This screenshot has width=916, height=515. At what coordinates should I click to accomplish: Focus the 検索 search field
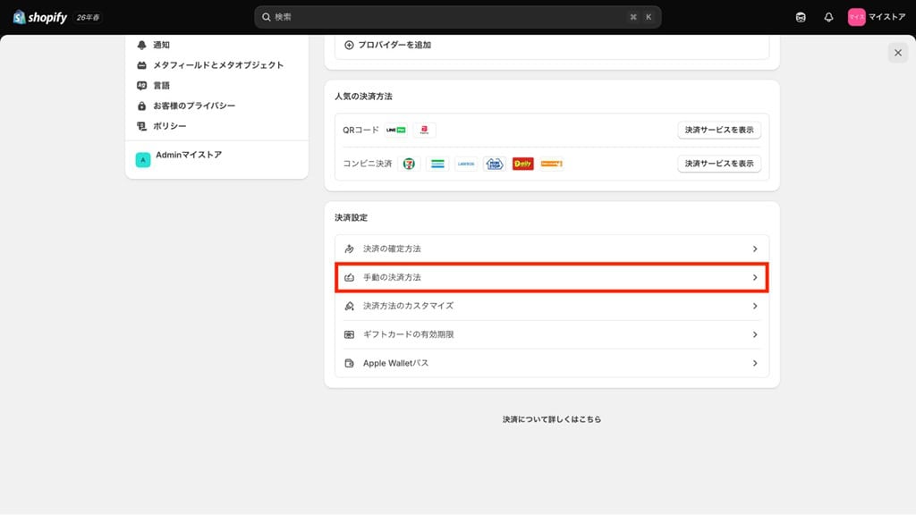point(457,17)
